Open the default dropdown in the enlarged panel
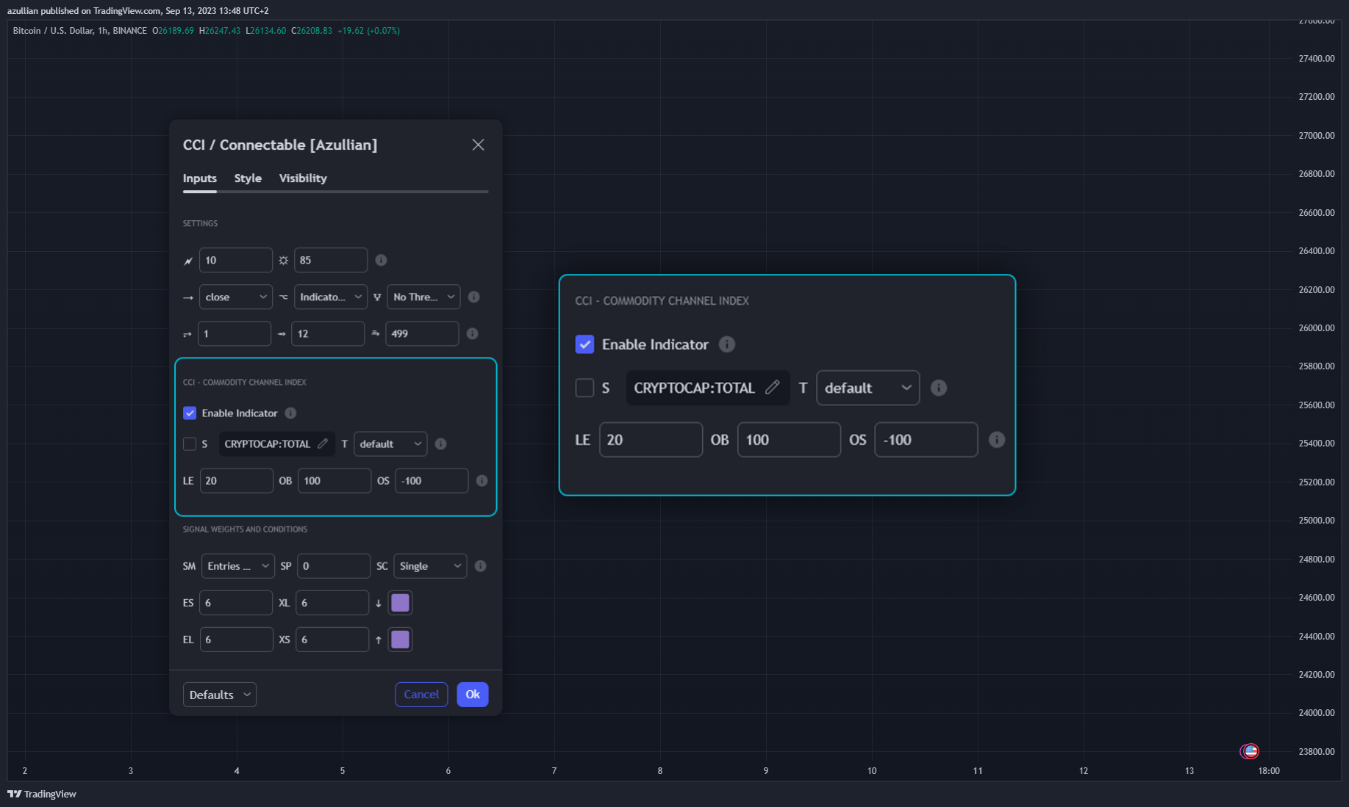1349x807 pixels. point(868,388)
